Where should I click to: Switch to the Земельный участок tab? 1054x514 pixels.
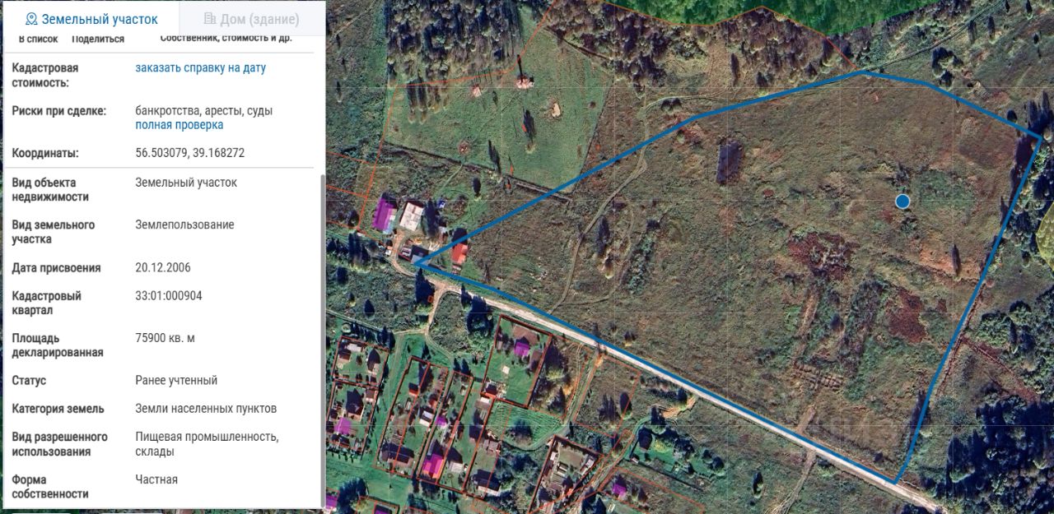pos(90,19)
